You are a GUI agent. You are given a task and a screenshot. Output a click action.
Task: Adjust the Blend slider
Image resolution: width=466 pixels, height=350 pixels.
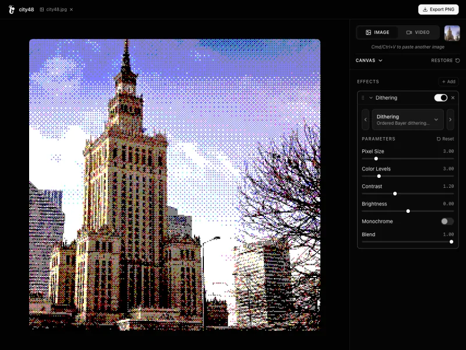click(408, 242)
